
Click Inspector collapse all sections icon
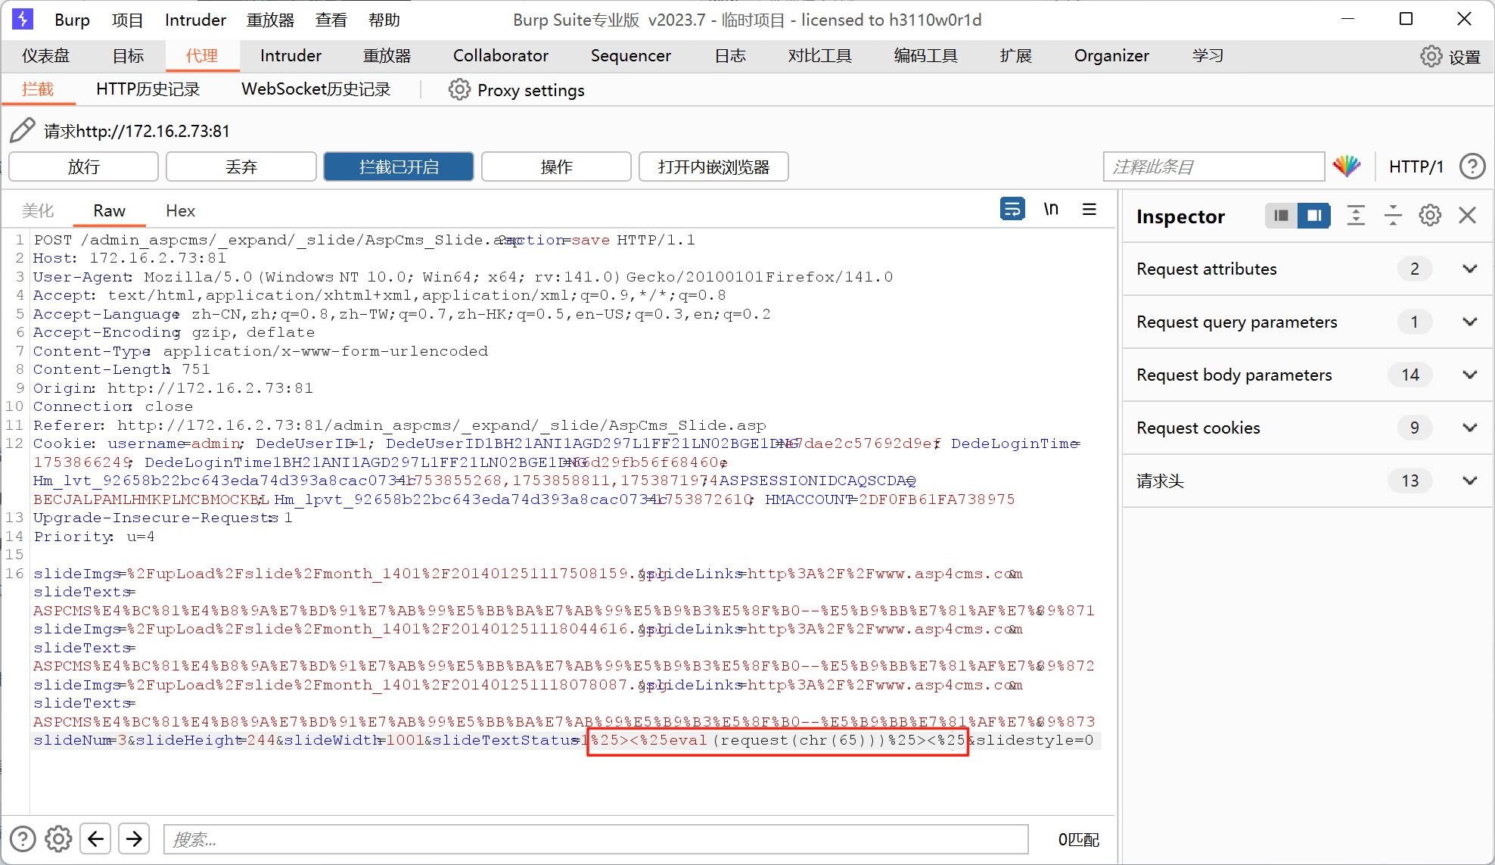point(1393,216)
